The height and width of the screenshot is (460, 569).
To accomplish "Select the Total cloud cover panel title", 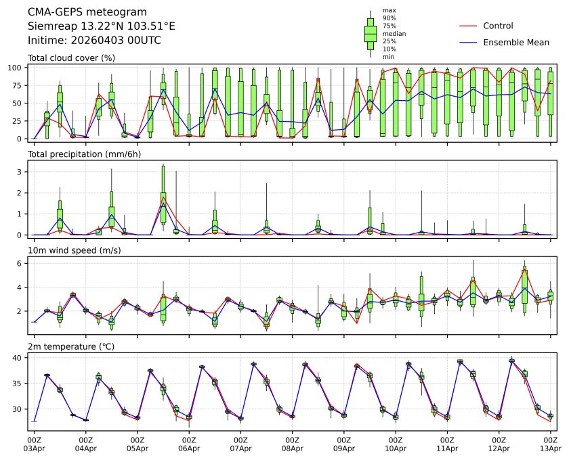I will click(71, 58).
